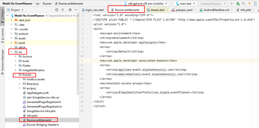The image size is (259, 128).
Task: Open the 1: Project tool window button
Action: (2, 17)
